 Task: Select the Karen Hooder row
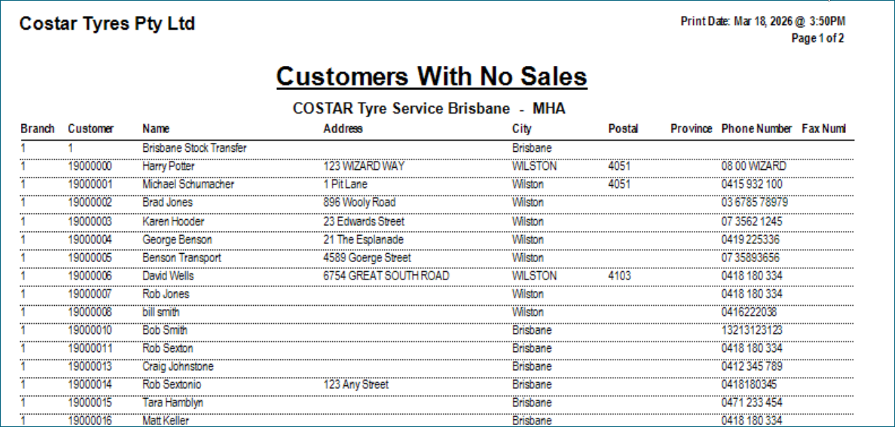pos(437,222)
